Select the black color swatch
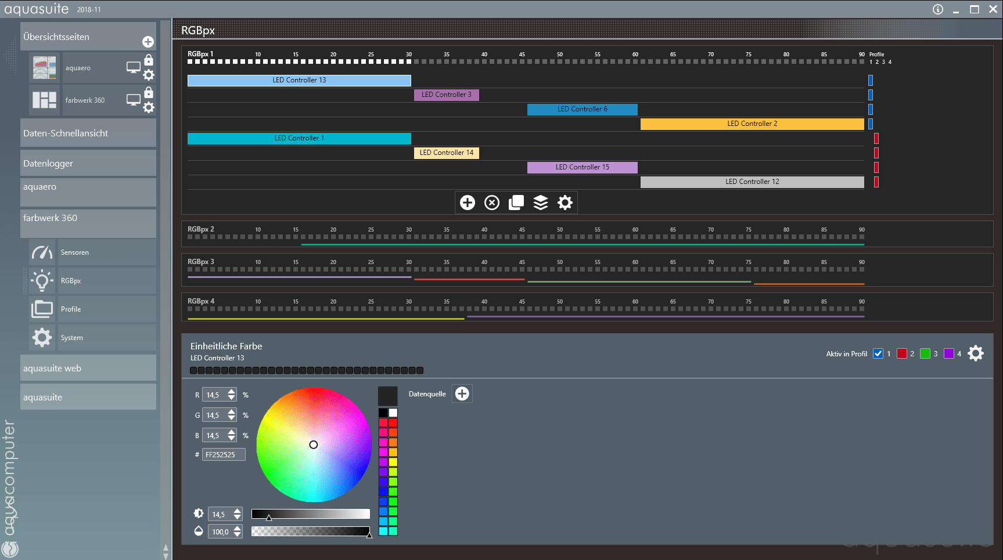The width and height of the screenshot is (1003, 560). coord(383,413)
